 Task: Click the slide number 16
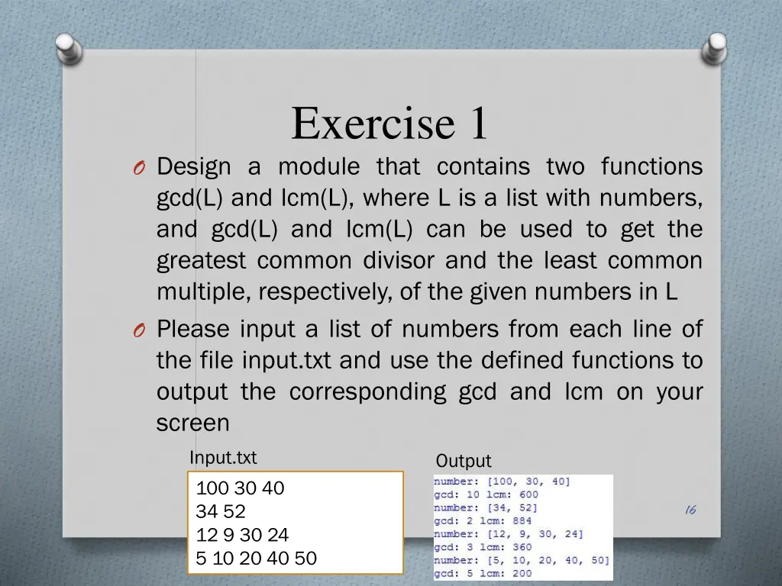(690, 509)
